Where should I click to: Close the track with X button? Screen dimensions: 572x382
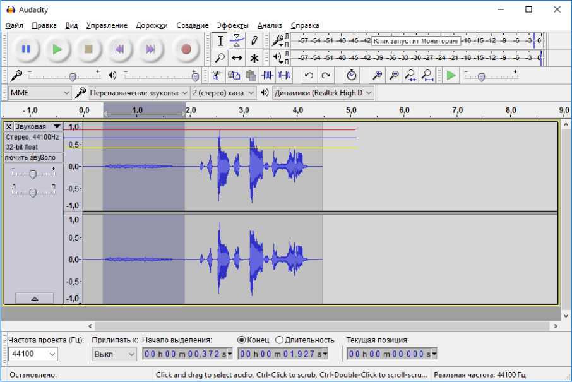[x=9, y=126]
